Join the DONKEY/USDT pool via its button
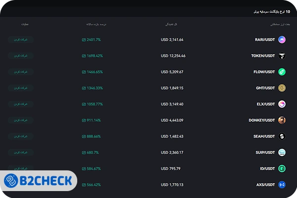297x198 pixels. [x=21, y=120]
